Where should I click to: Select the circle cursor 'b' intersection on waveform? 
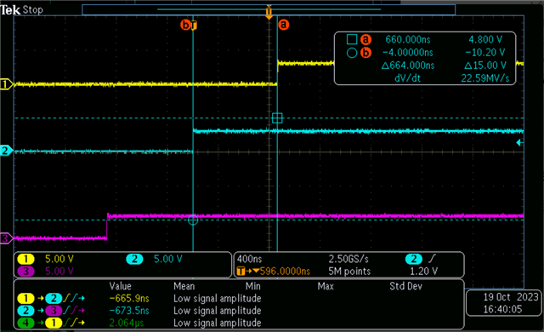[x=193, y=220]
